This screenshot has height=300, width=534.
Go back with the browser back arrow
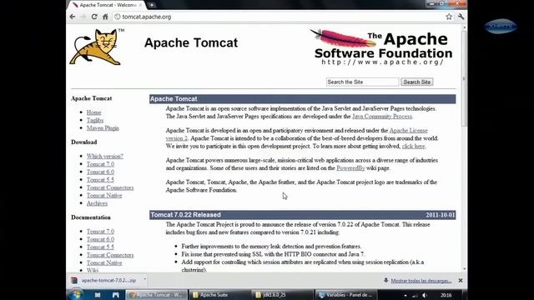(x=73, y=17)
